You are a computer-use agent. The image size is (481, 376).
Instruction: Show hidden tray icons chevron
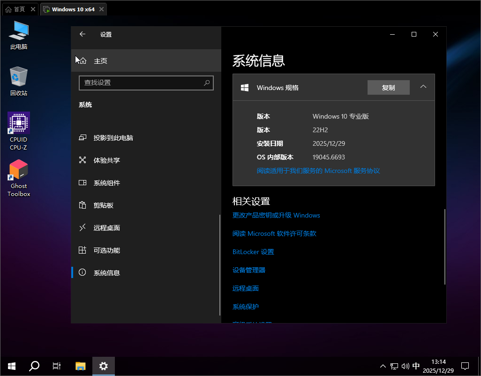(x=383, y=366)
